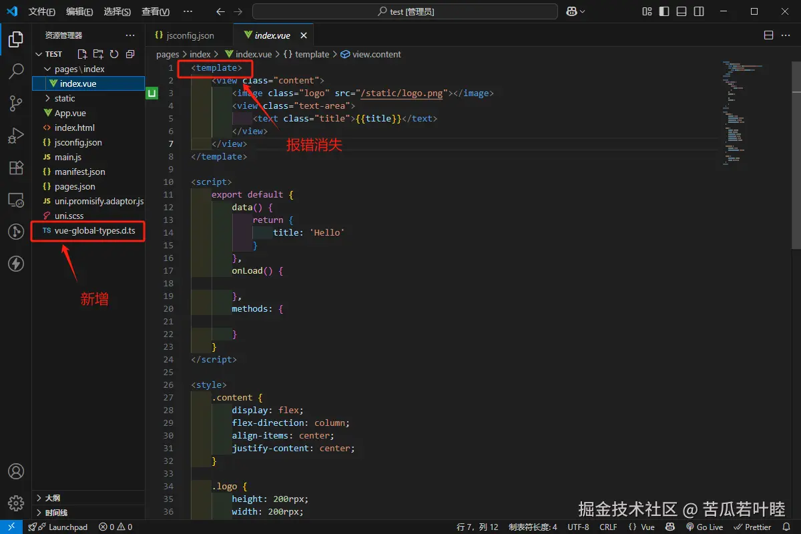Open manifest.json in the explorer
The height and width of the screenshot is (534, 801).
[x=88, y=172]
